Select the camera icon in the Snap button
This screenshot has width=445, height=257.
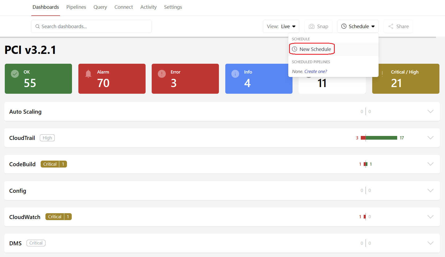[311, 26]
